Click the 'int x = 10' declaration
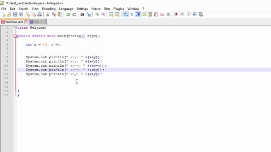Image resolution: width=271 pixels, height=152 pixels. [44, 44]
